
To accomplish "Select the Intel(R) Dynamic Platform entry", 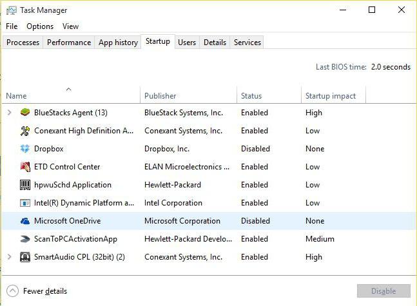I will click(84, 203).
